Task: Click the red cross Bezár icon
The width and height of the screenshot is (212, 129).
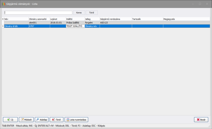Action: pyautogui.click(x=198, y=119)
